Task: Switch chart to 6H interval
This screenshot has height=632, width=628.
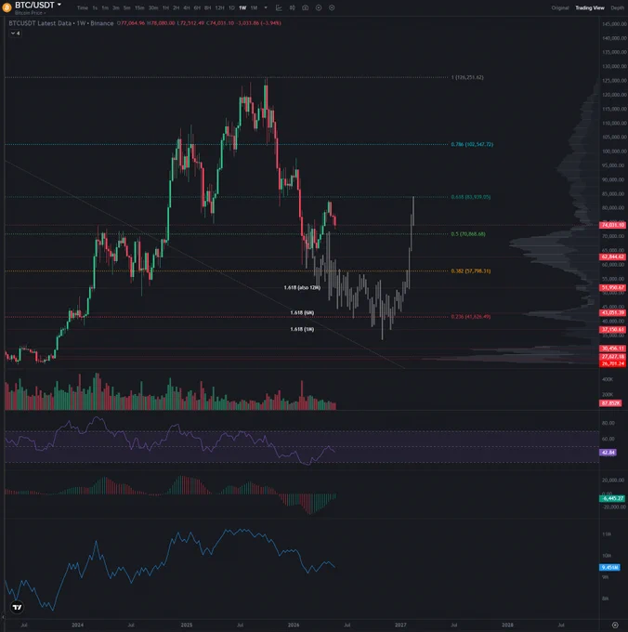Action: click(197, 7)
